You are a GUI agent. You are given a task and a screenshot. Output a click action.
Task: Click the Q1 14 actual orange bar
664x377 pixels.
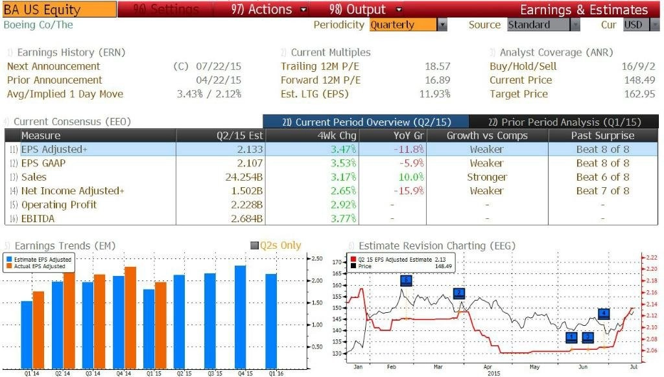[38, 330]
